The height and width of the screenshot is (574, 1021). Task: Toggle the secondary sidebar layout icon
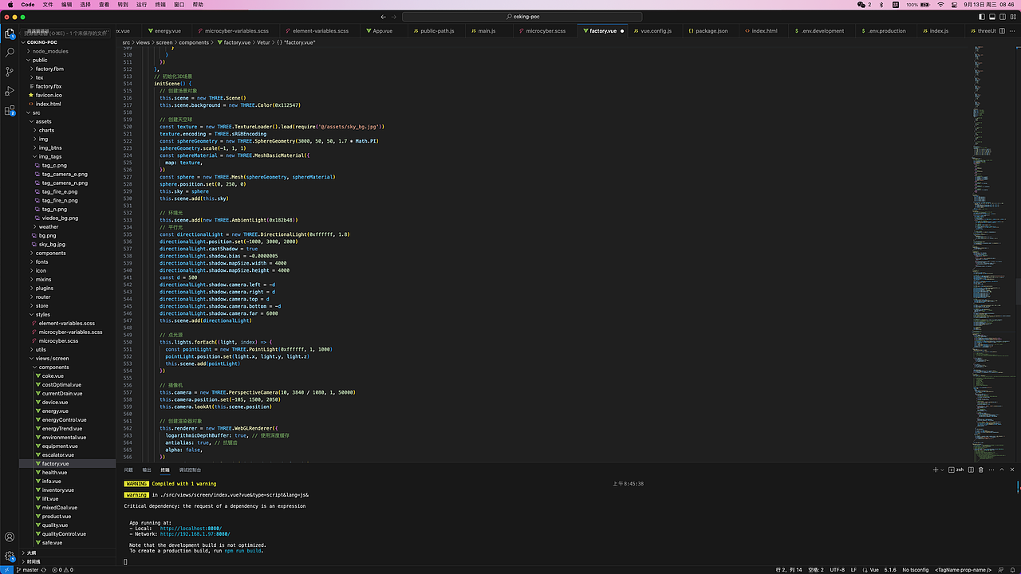pos(1002,17)
